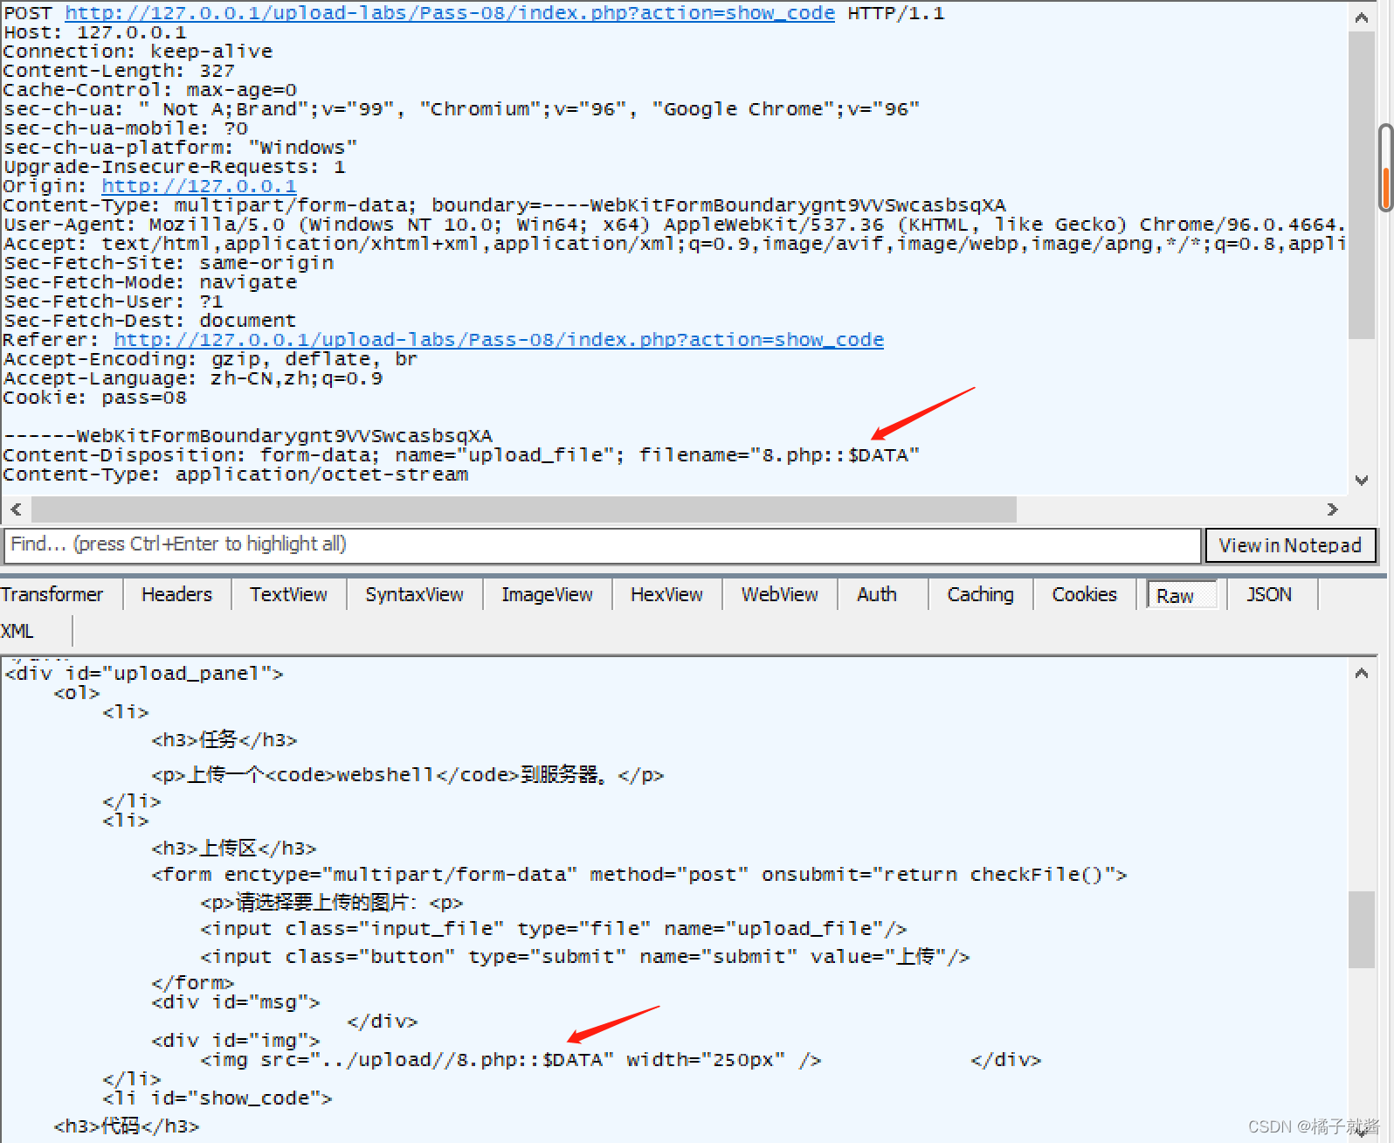Open the Caching tab
Viewport: 1394px width, 1143px height.
coord(980,594)
